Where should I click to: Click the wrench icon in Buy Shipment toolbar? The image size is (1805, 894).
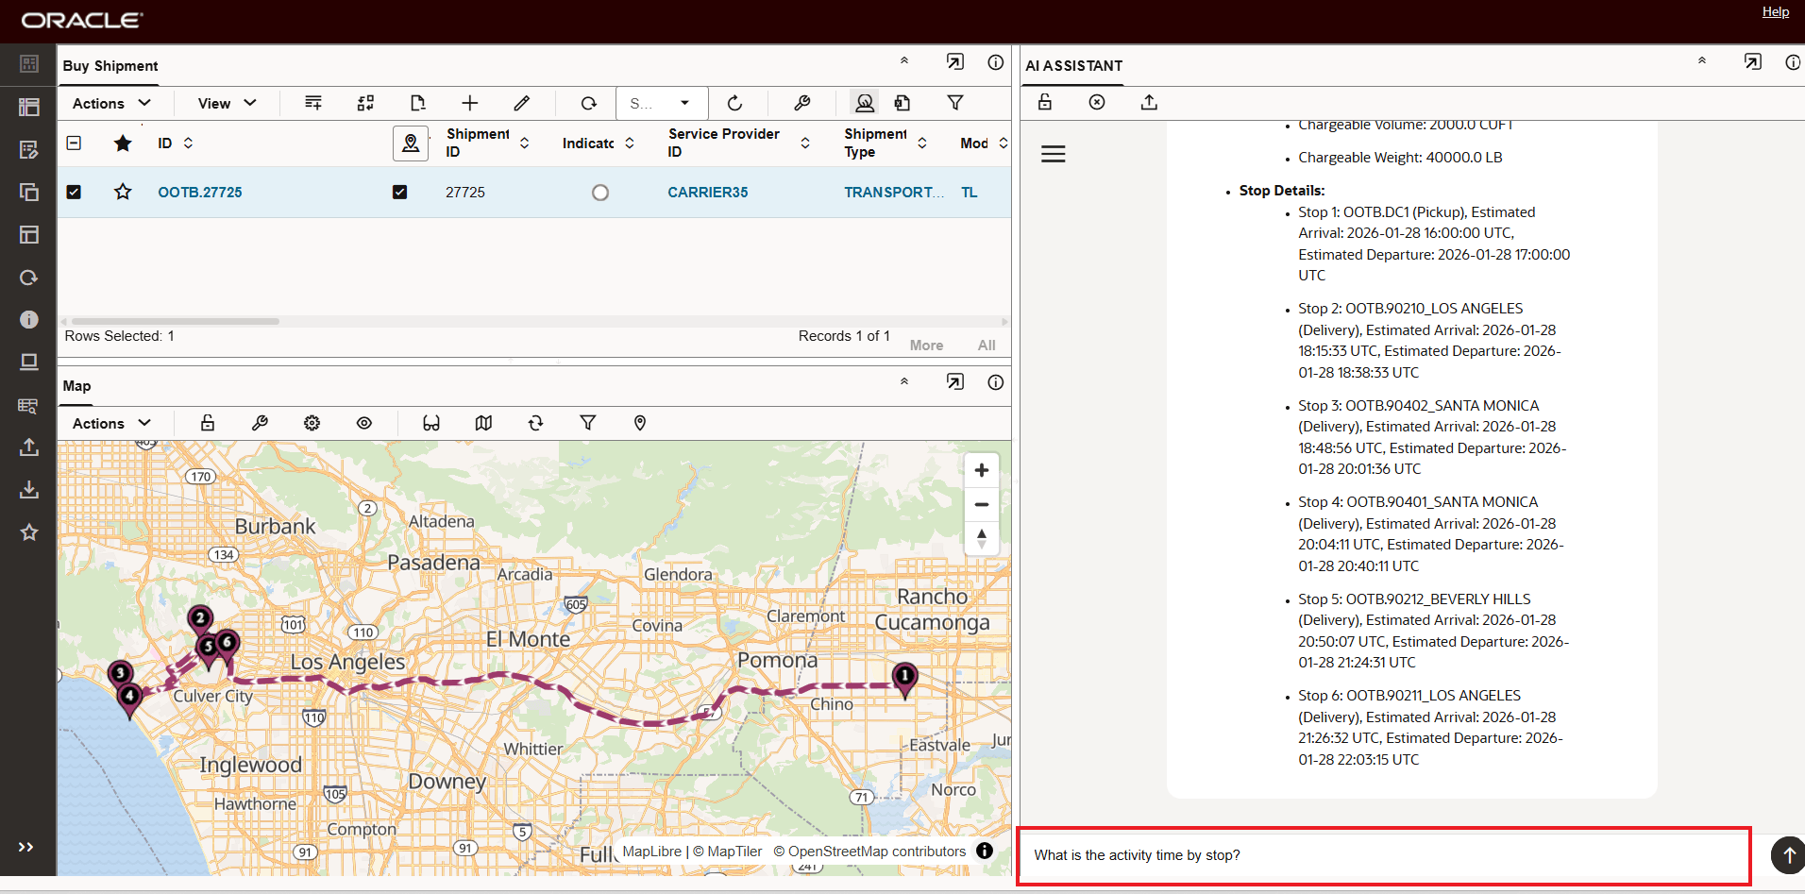coord(801,103)
